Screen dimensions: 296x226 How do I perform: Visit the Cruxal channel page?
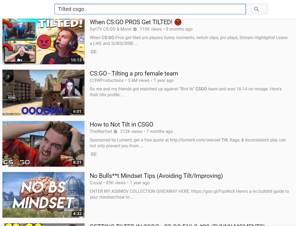click(x=96, y=183)
